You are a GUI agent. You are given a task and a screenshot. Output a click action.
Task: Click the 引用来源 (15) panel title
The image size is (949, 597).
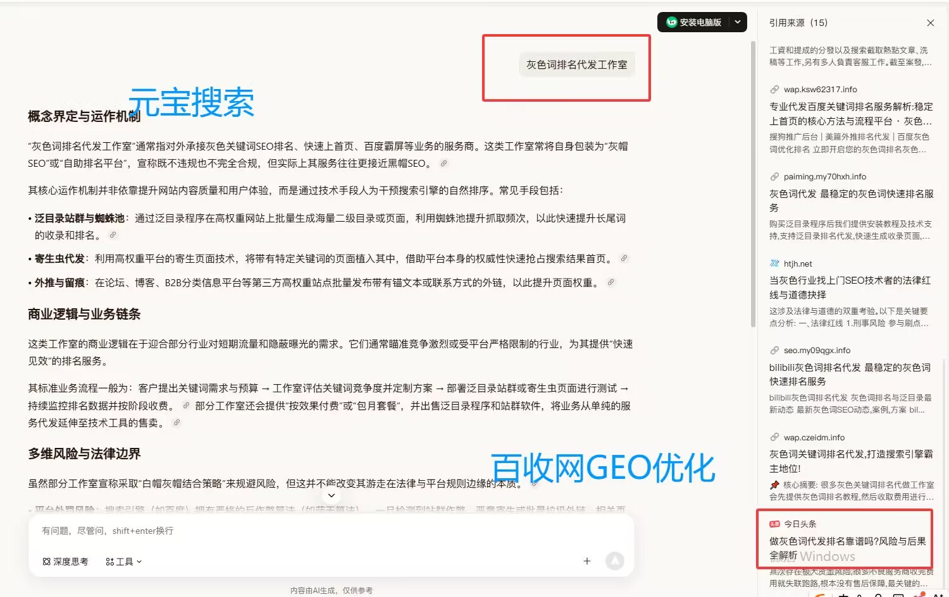pos(798,23)
